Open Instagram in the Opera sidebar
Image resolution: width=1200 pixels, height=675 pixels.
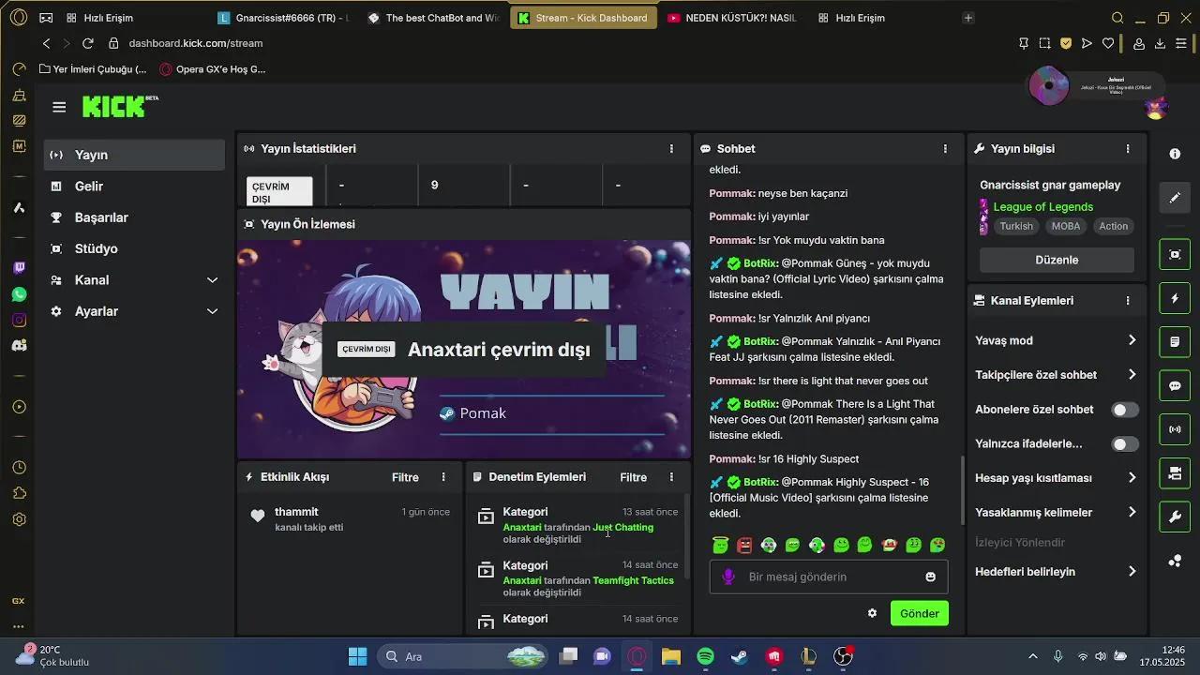pos(19,320)
